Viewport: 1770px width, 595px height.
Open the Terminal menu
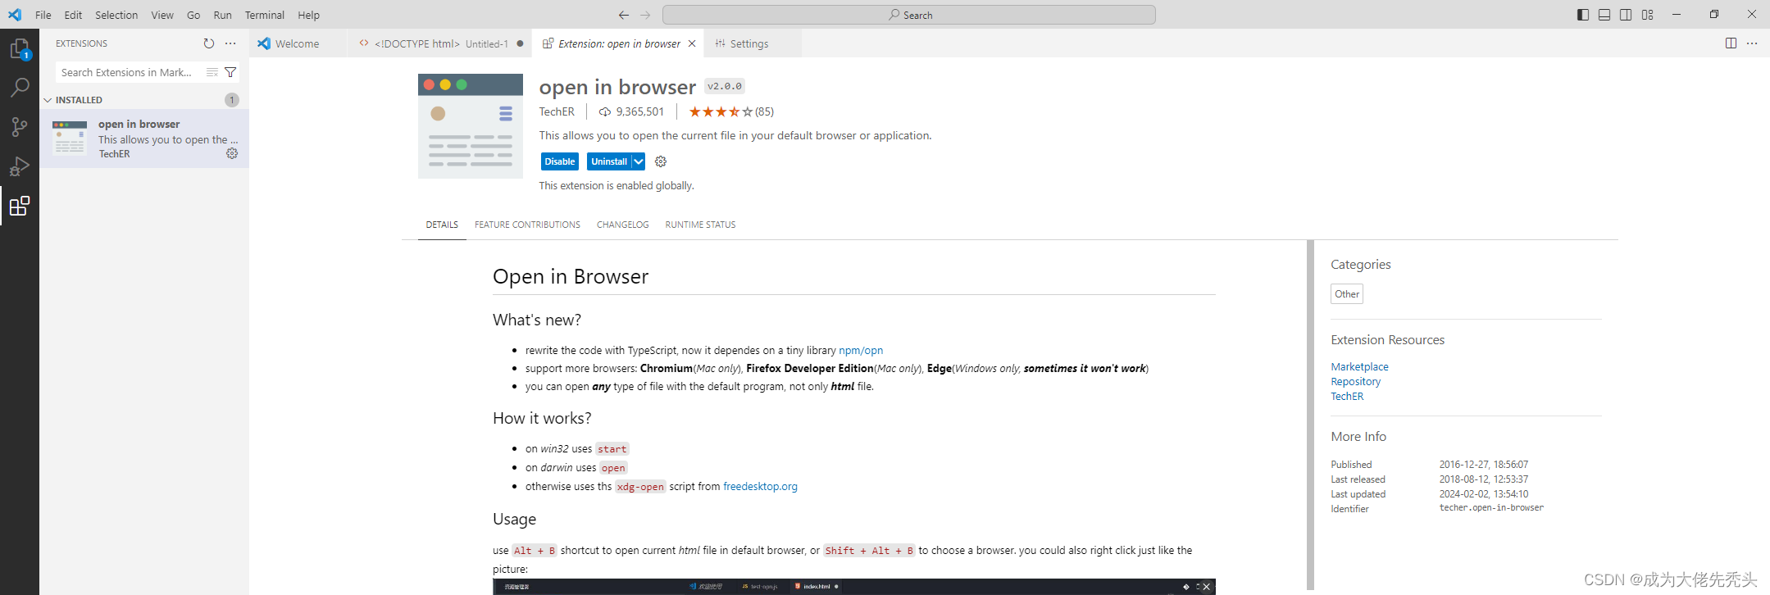click(265, 15)
